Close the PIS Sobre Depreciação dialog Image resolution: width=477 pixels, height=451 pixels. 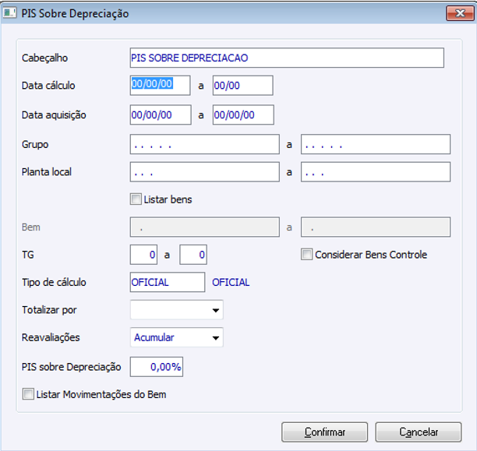456,13
